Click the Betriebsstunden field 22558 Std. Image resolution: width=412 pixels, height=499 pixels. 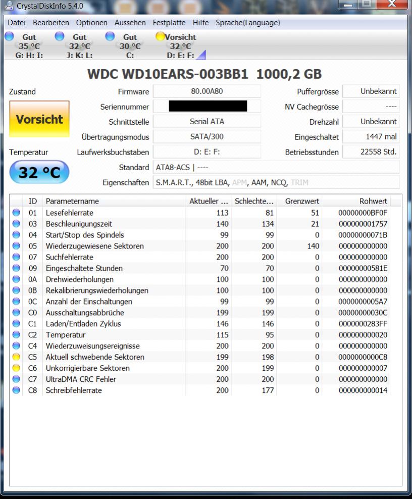coord(371,152)
